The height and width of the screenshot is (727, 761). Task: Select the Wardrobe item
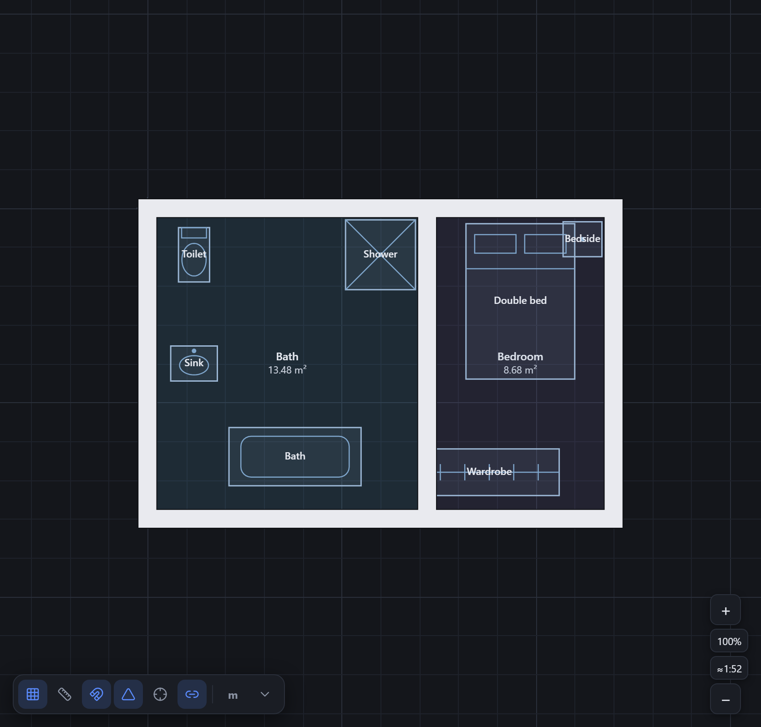tap(498, 472)
